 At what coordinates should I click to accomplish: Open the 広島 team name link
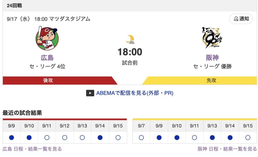[47, 58]
